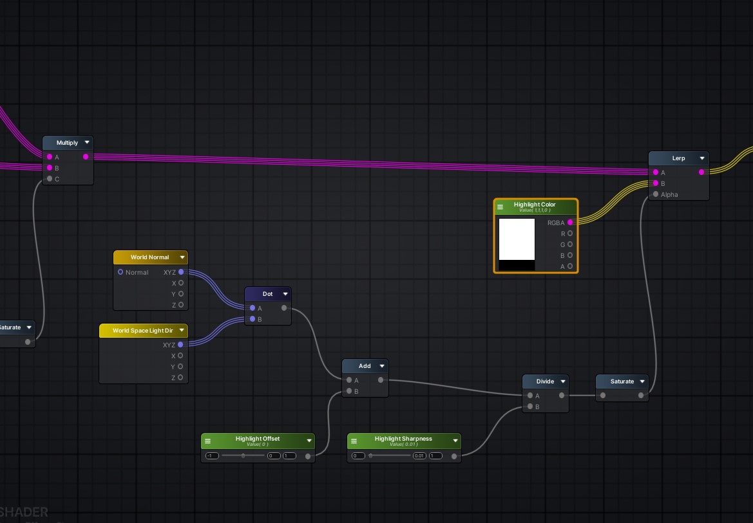Expand the Multiply node dropdown arrow
The image size is (753, 523).
click(87, 143)
